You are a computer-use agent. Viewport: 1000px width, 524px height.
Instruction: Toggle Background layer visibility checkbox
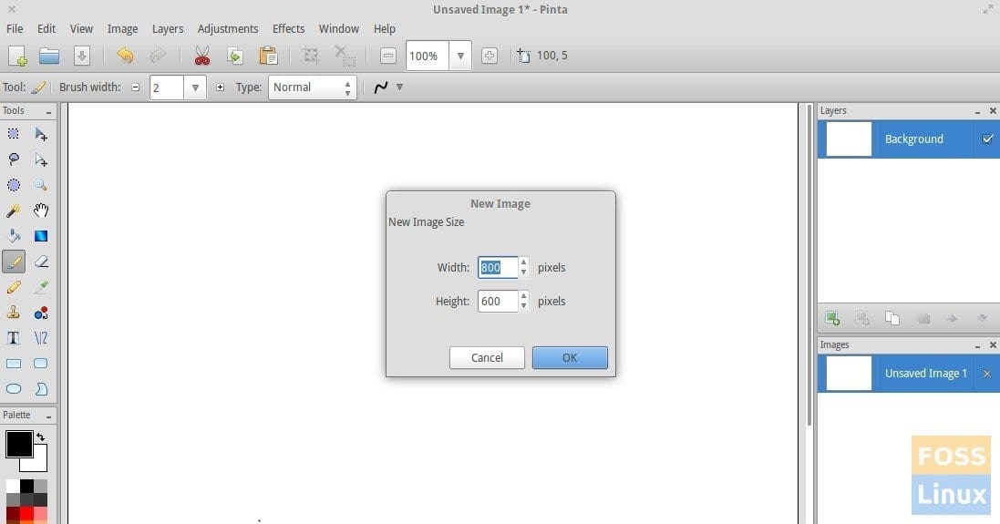click(x=987, y=139)
